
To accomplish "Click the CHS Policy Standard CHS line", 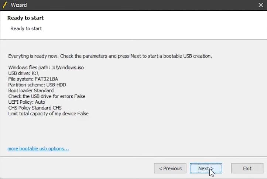I will coord(35,108).
